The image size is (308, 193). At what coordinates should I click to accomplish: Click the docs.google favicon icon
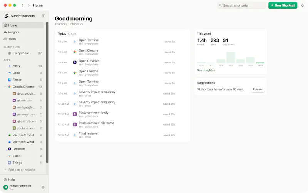click(x=14, y=93)
